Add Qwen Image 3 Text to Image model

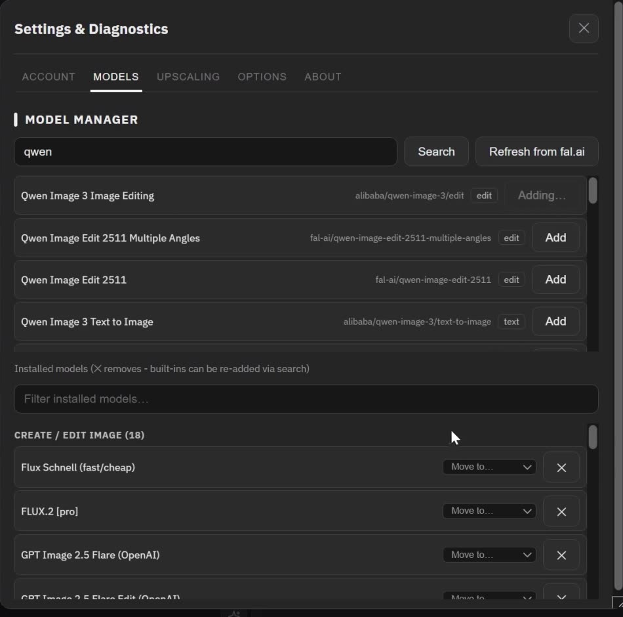pyautogui.click(x=555, y=321)
